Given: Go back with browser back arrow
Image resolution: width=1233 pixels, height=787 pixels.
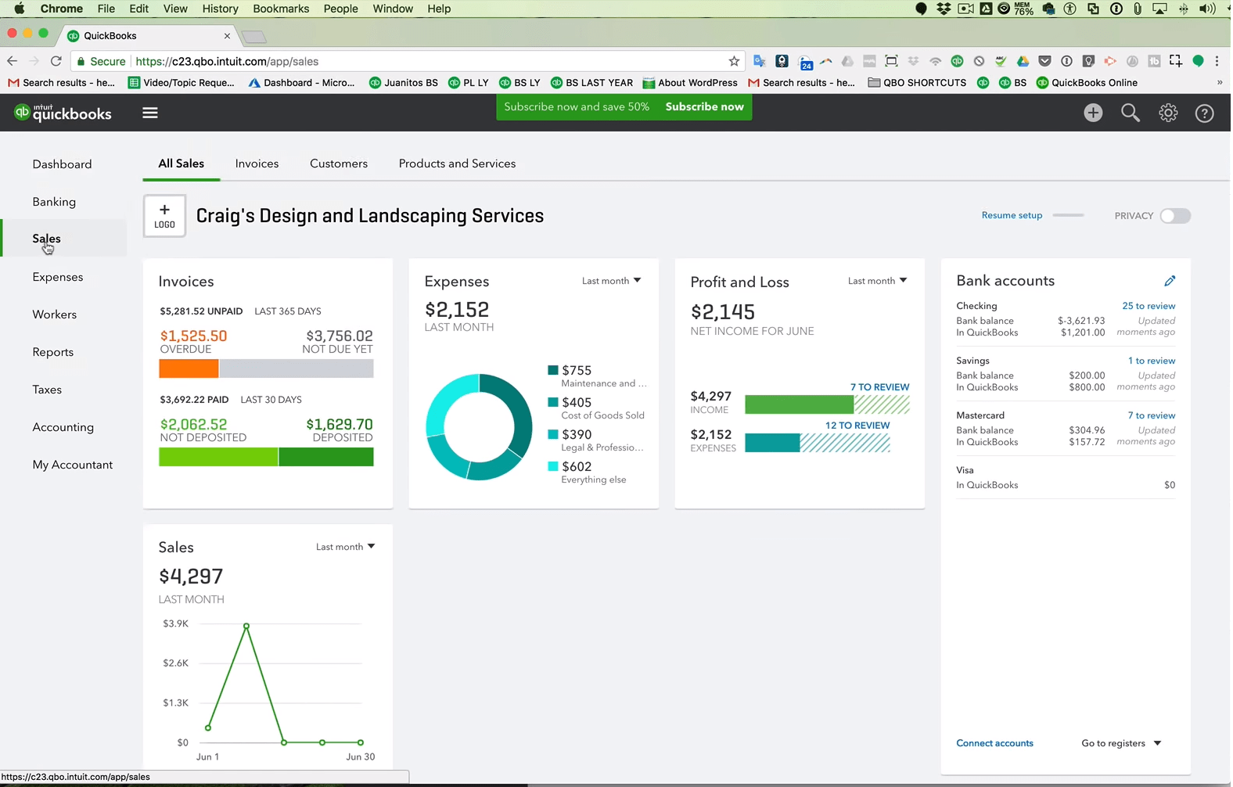Looking at the screenshot, I should 12,61.
